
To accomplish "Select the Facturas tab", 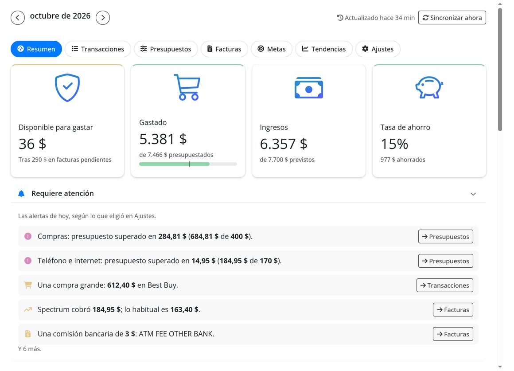I will tap(225, 49).
